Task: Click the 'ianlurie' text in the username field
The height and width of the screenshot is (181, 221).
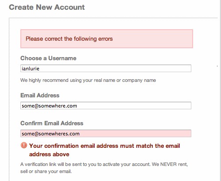Action: pyautogui.click(x=31, y=69)
